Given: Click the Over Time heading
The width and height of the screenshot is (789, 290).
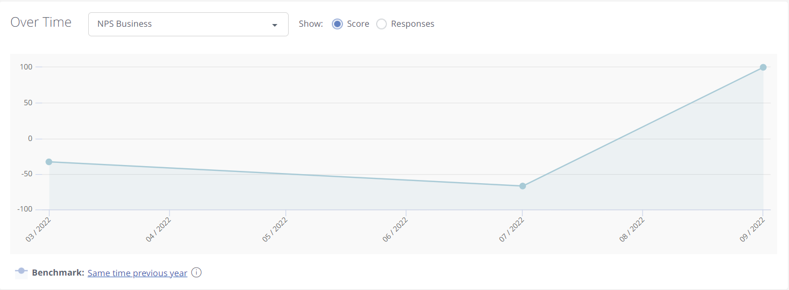Looking at the screenshot, I should click(41, 22).
